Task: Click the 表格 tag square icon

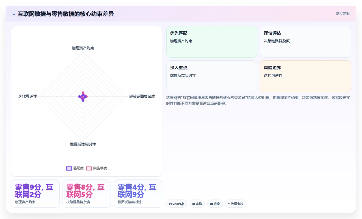Action: click(194, 204)
